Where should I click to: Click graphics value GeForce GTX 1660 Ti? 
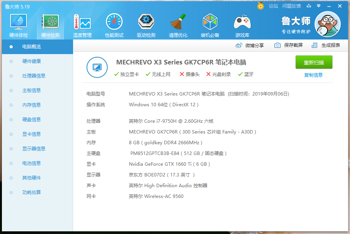click(169, 164)
